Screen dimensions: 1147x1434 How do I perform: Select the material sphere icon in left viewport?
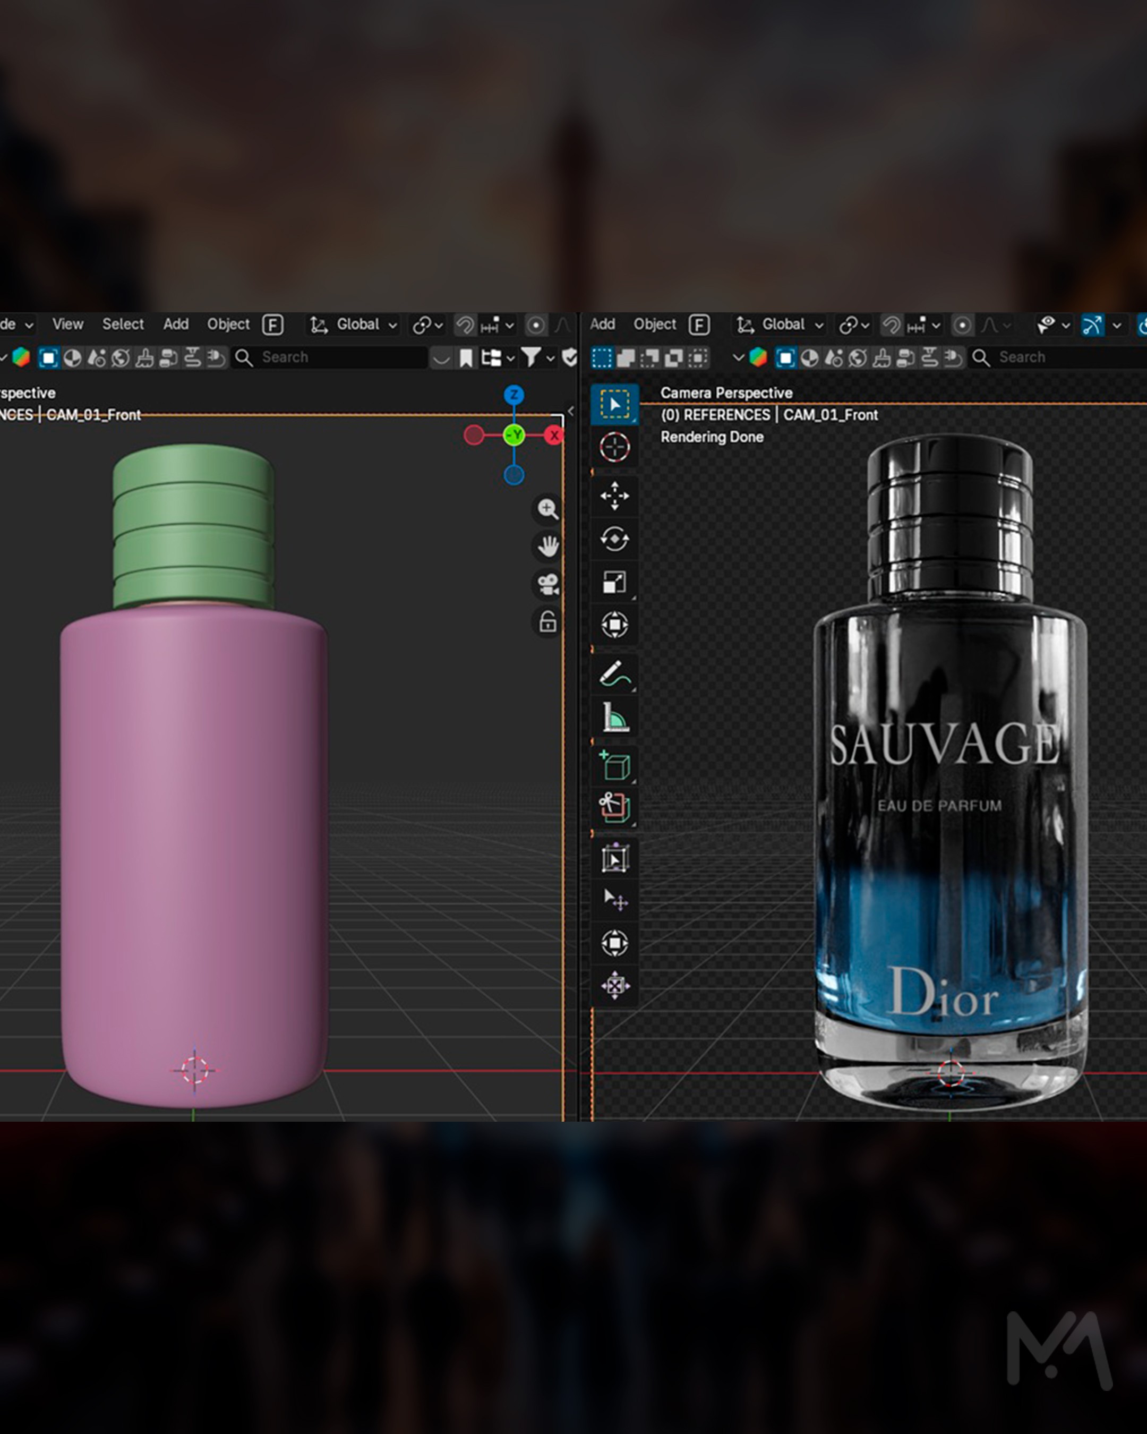72,358
